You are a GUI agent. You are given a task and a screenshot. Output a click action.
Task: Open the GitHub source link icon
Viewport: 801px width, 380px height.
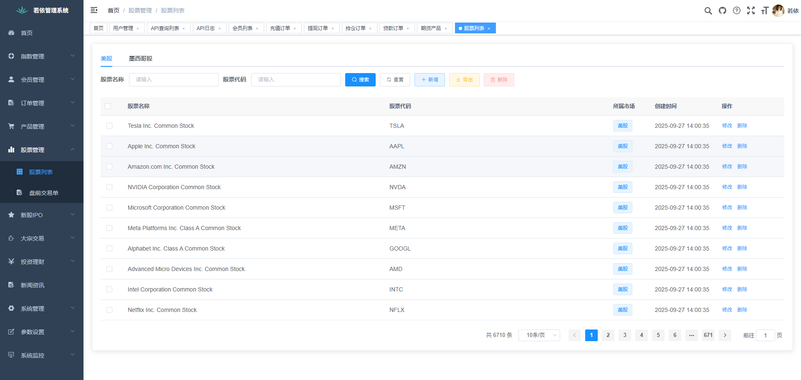pyautogui.click(x=722, y=11)
